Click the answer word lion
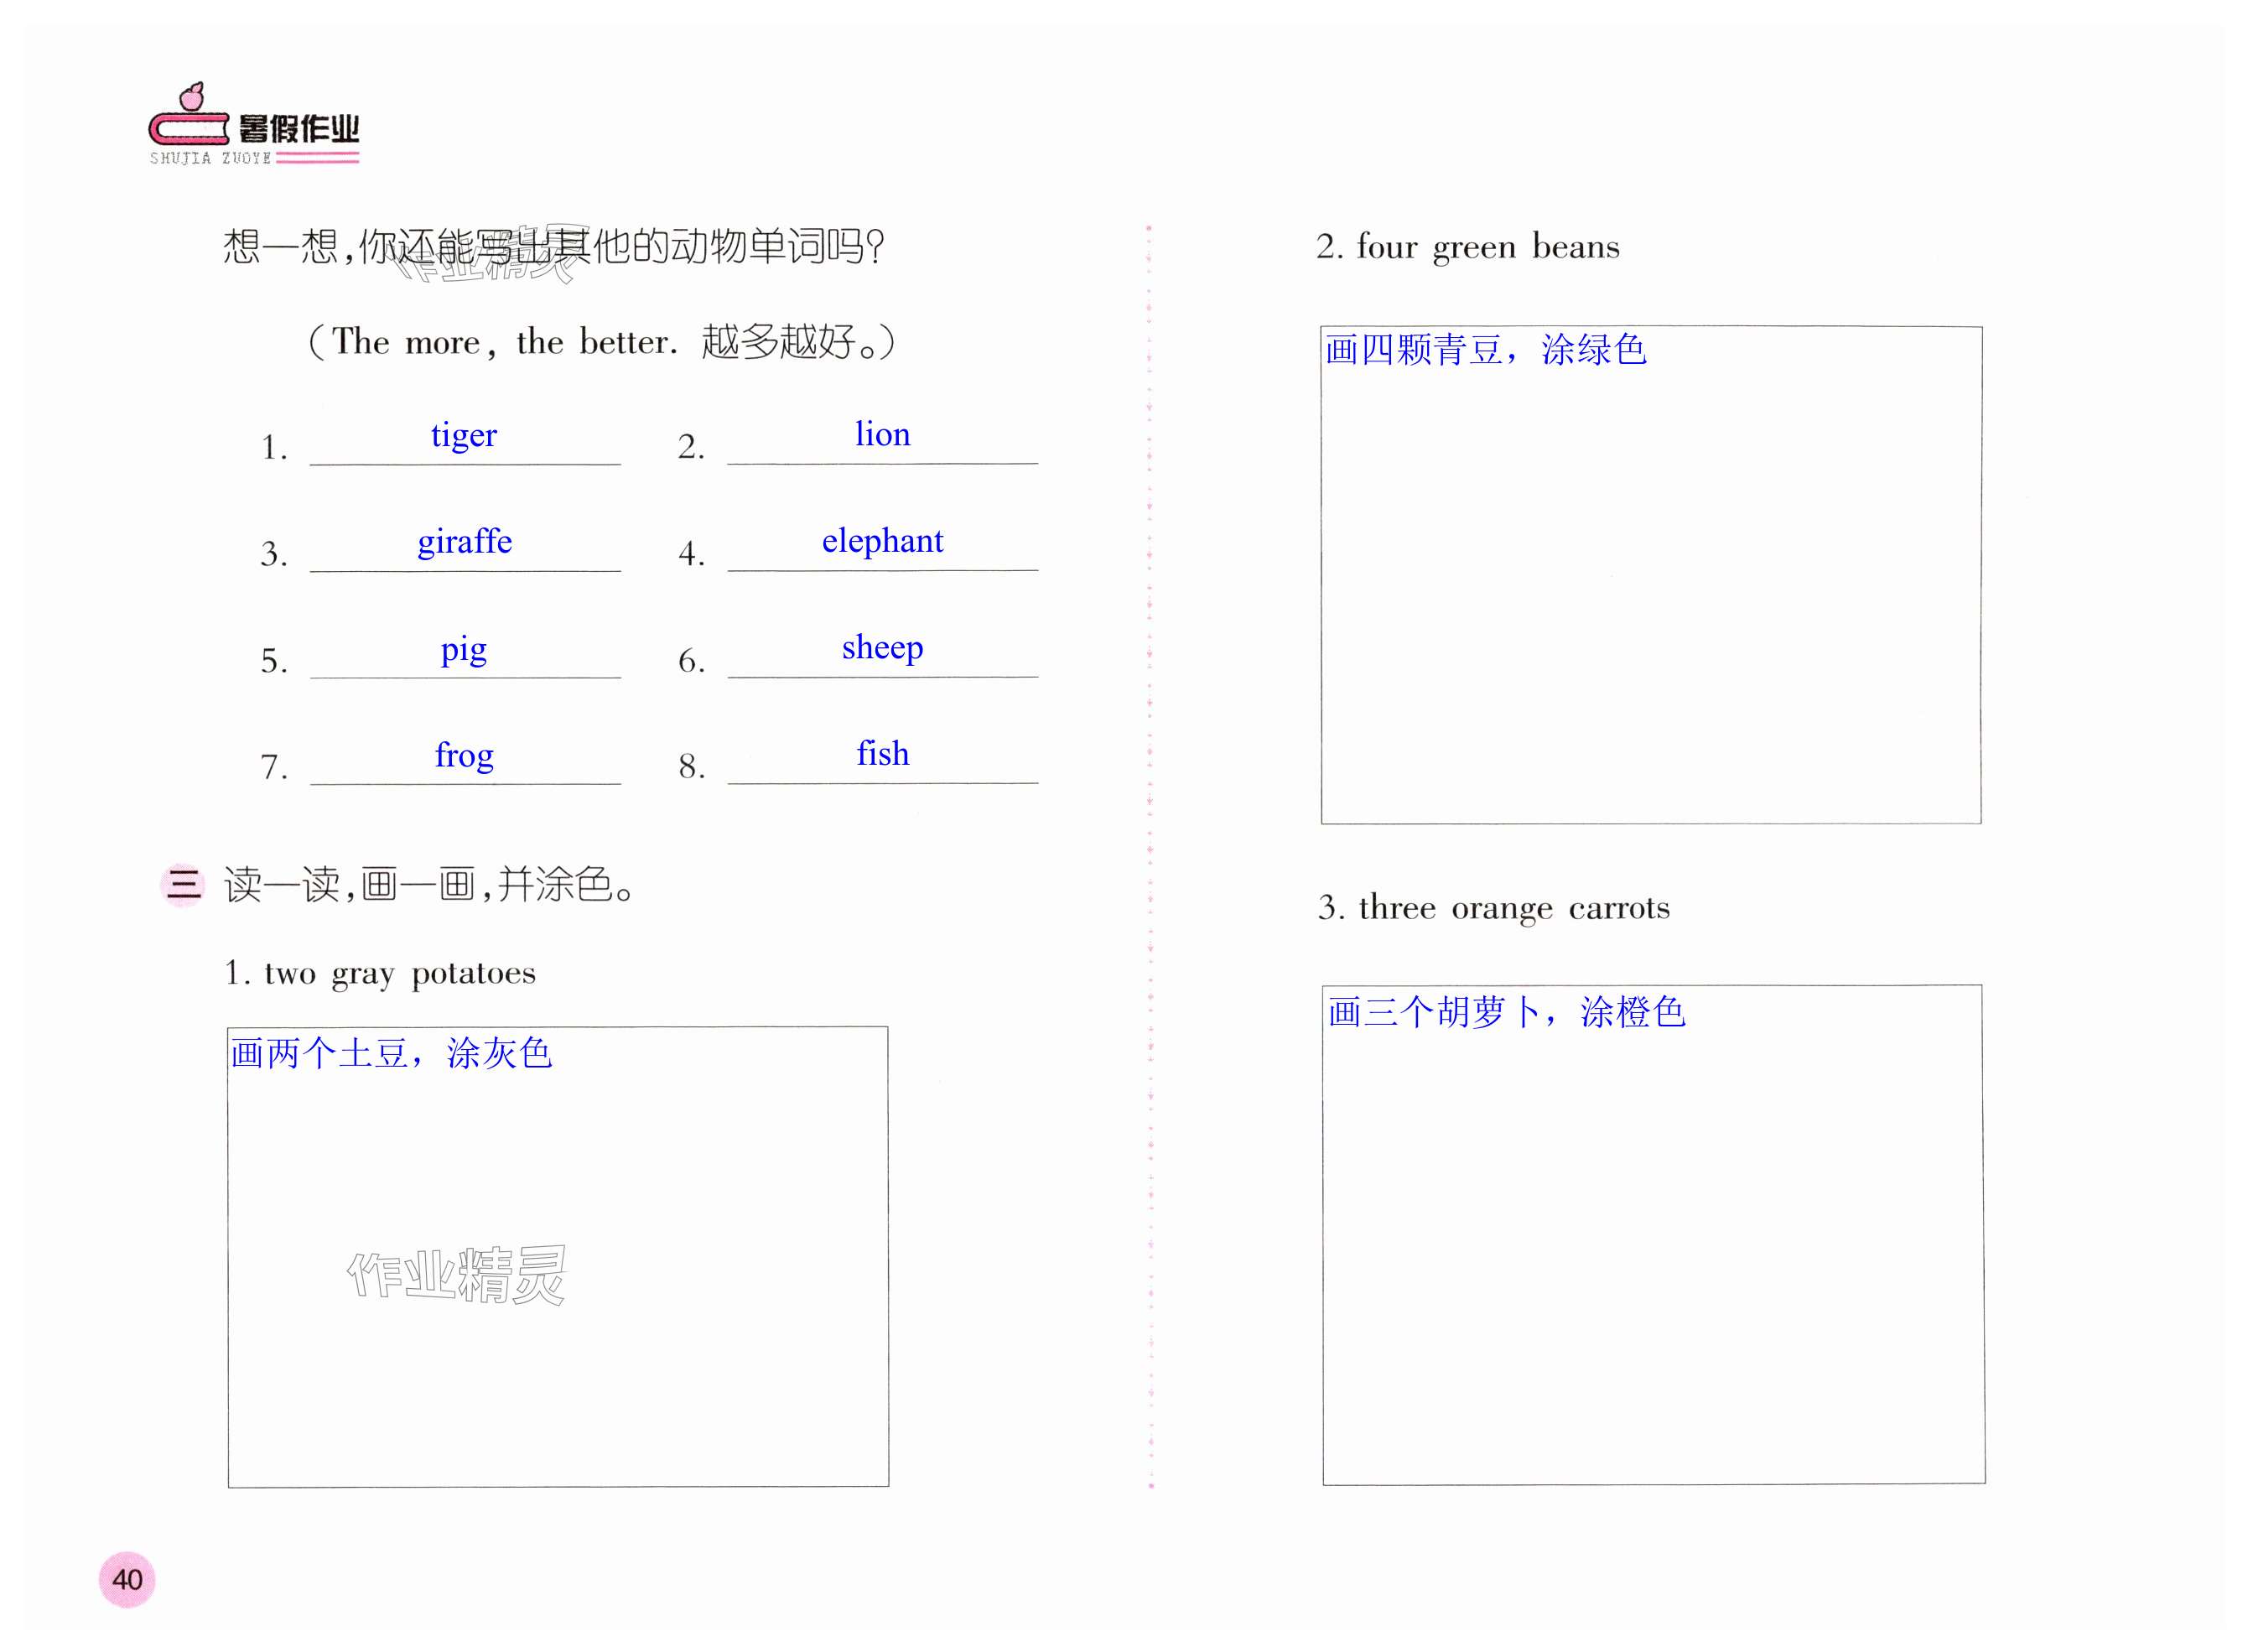Screen dimensions: 2248x1652 tap(882, 434)
